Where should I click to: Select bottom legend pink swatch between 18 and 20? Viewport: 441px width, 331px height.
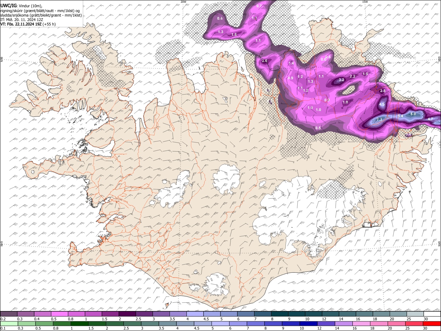pyautogui.click(x=378, y=323)
